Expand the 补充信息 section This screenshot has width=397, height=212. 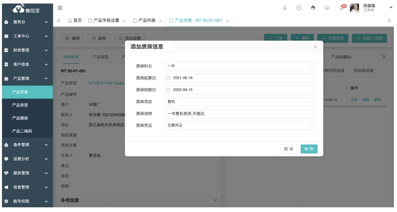point(216,200)
